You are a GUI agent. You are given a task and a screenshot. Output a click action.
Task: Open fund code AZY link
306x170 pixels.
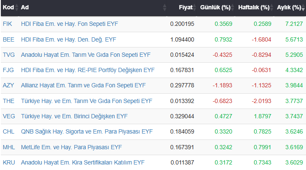pos(8,85)
